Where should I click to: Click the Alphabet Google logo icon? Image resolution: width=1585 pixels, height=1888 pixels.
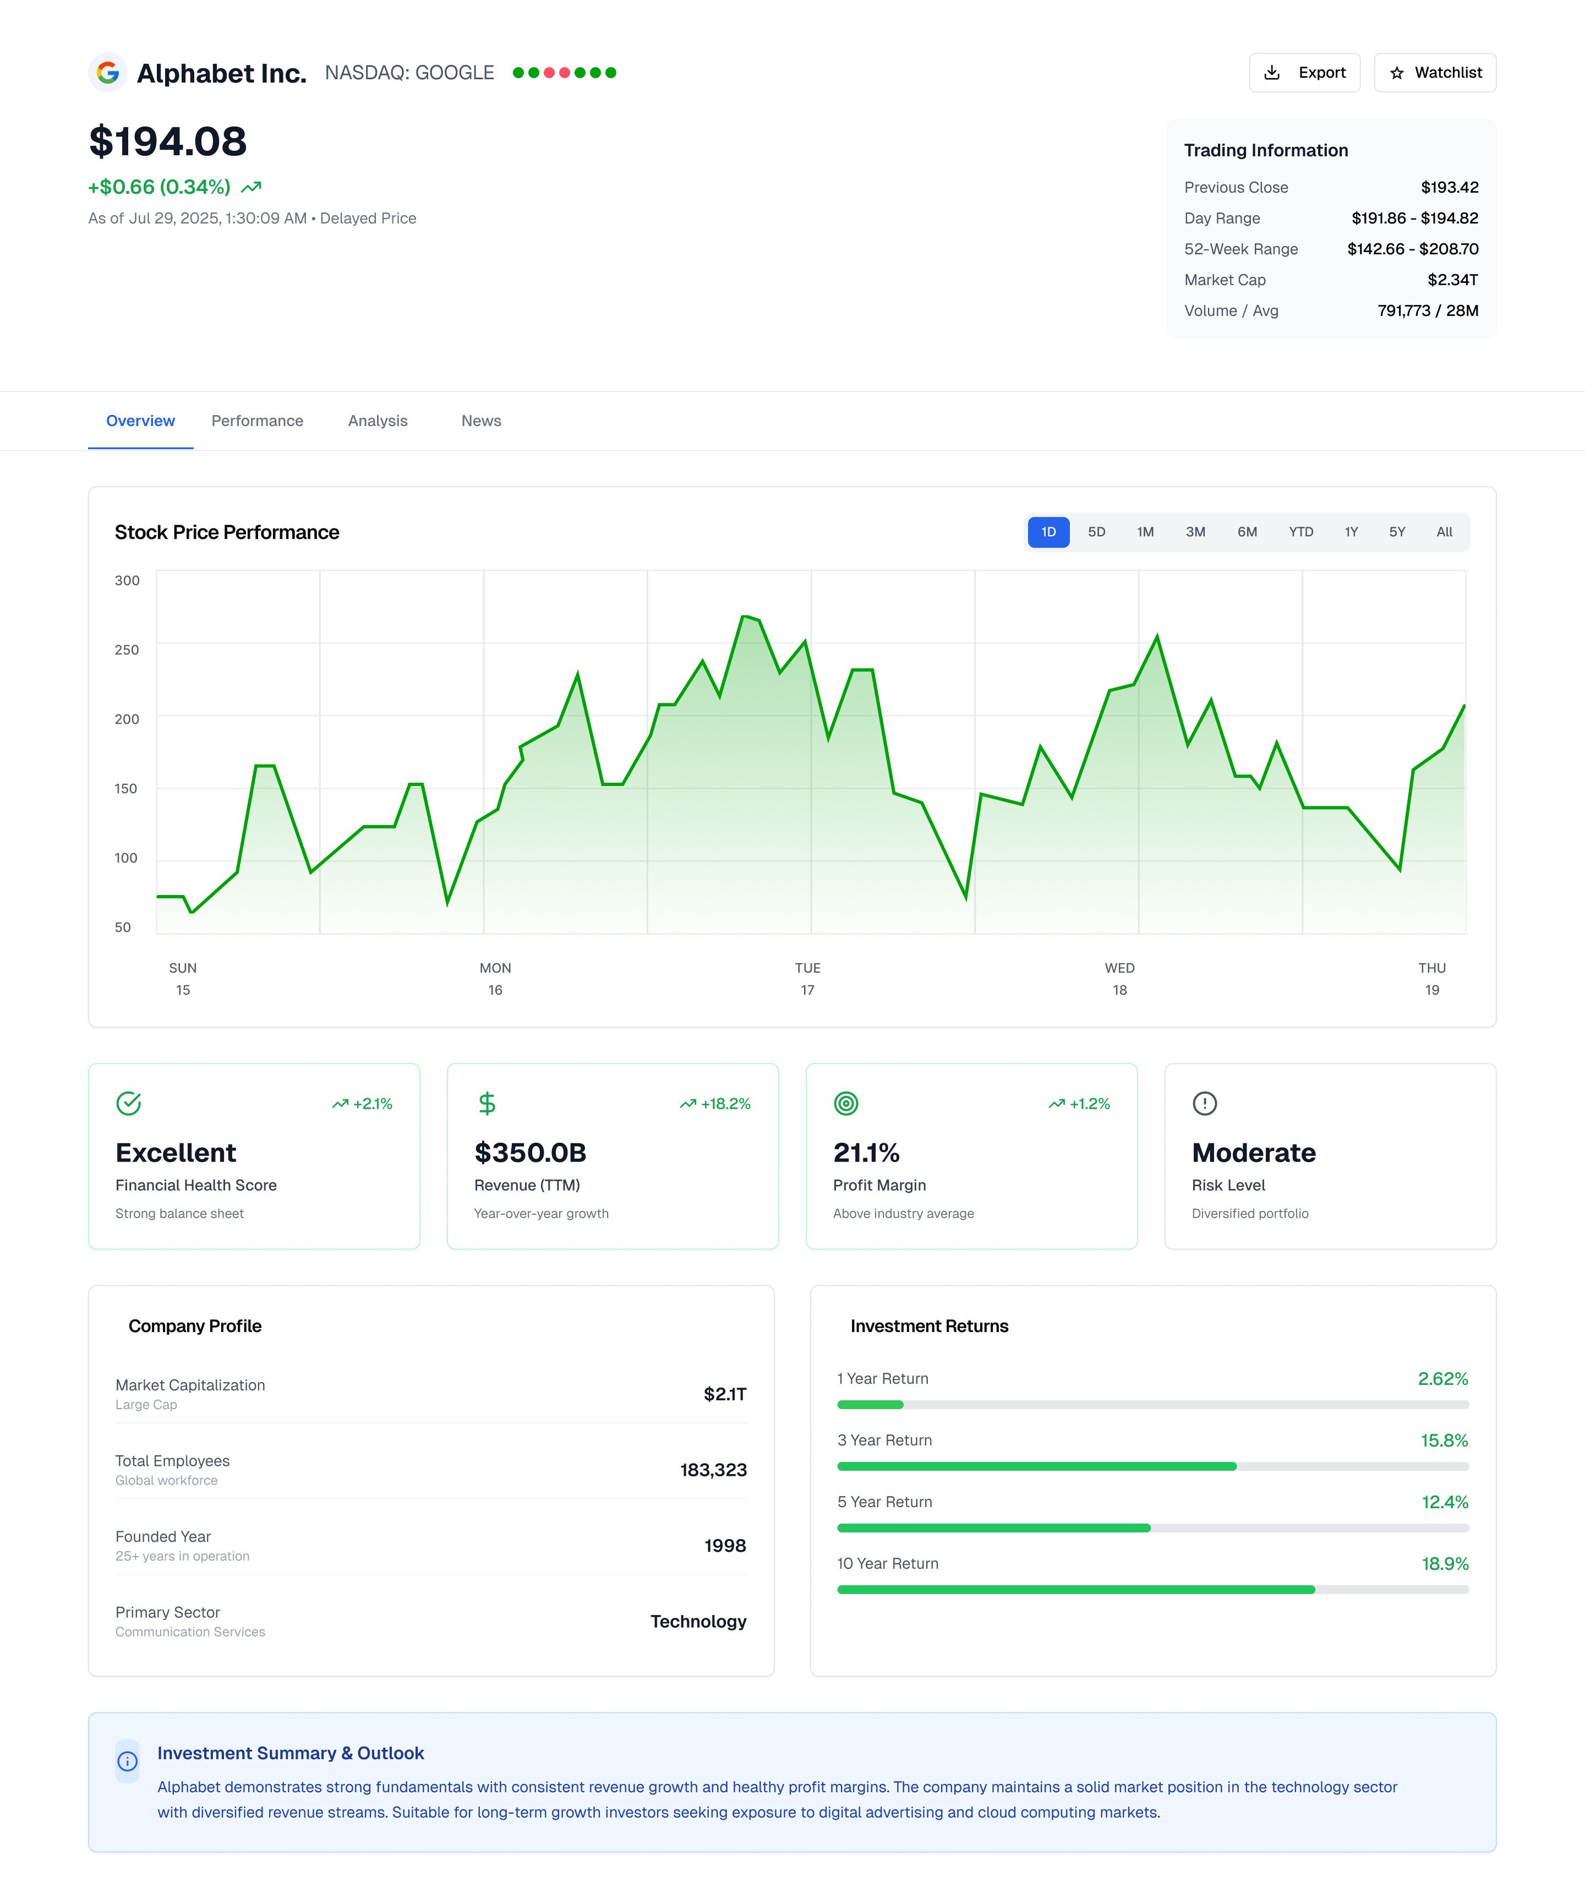pyautogui.click(x=108, y=73)
